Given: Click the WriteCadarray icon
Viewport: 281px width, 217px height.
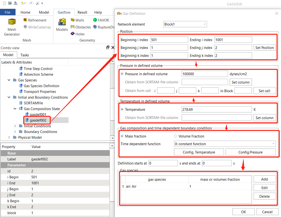Looking at the screenshot, I should 25,27.
